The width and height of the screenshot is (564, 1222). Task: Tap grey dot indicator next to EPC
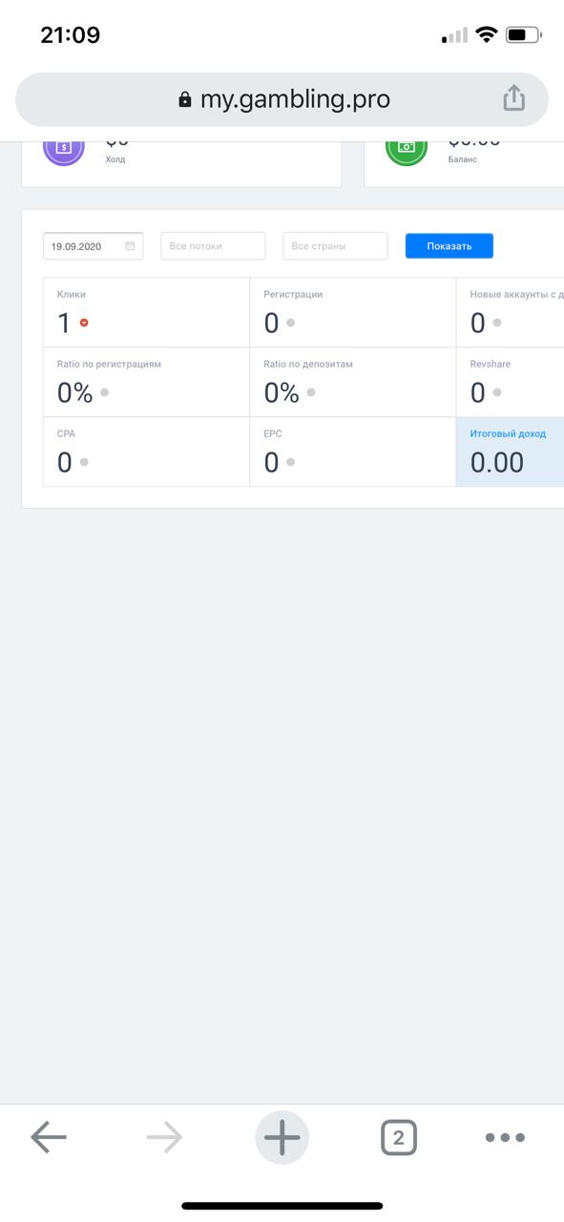point(291,462)
